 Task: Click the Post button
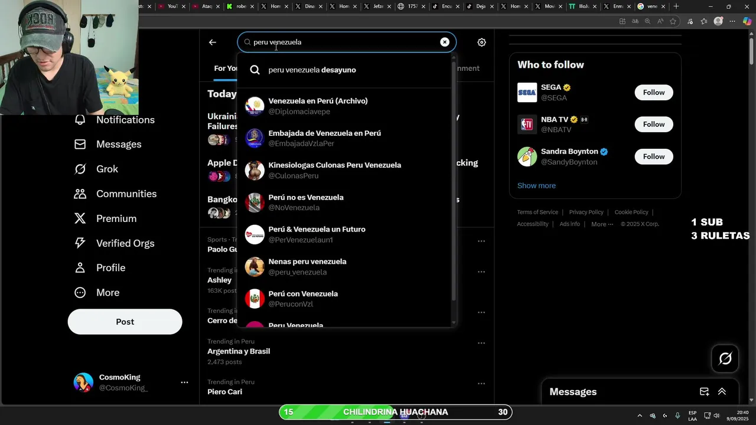125,322
